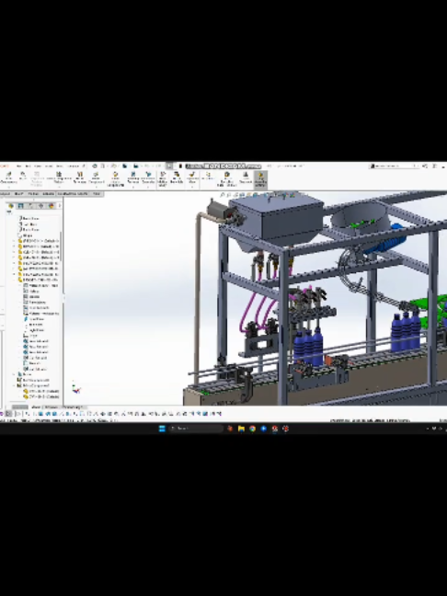Click the Smart Fasteners icon
Screen dimensions: 447x596
coord(80,178)
